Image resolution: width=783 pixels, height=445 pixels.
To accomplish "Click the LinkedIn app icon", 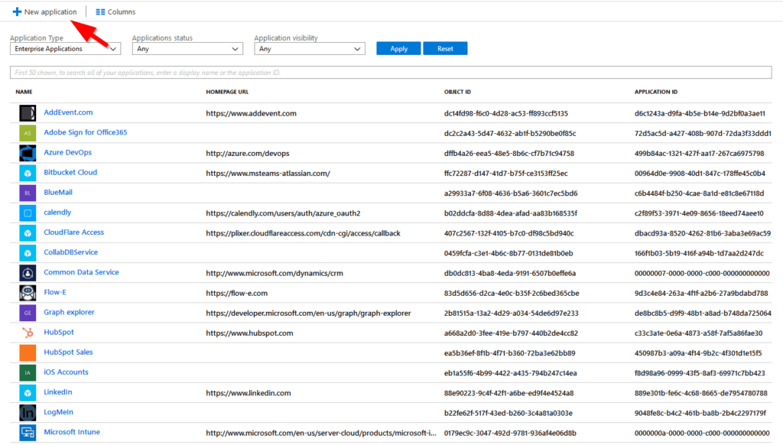I will pyautogui.click(x=28, y=392).
